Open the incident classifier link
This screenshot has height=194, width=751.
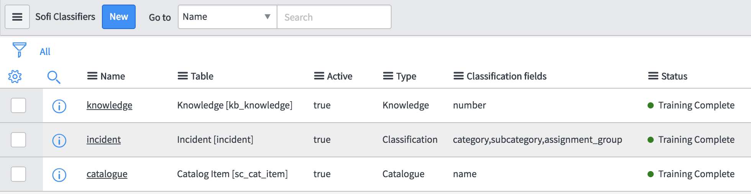pyautogui.click(x=103, y=140)
